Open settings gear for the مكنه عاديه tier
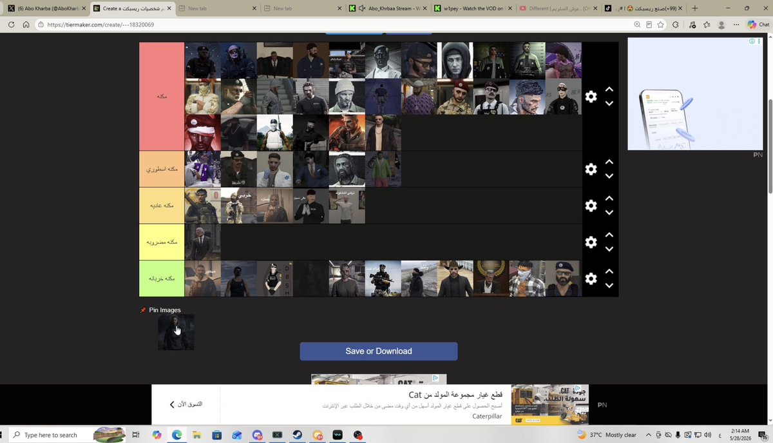Viewport: 773px width, 443px height. pyautogui.click(x=591, y=206)
